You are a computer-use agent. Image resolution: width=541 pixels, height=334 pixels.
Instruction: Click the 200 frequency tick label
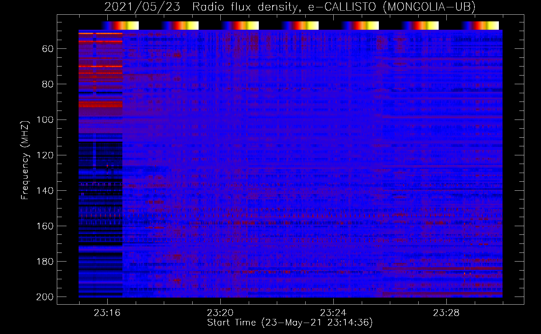pyautogui.click(x=45, y=297)
